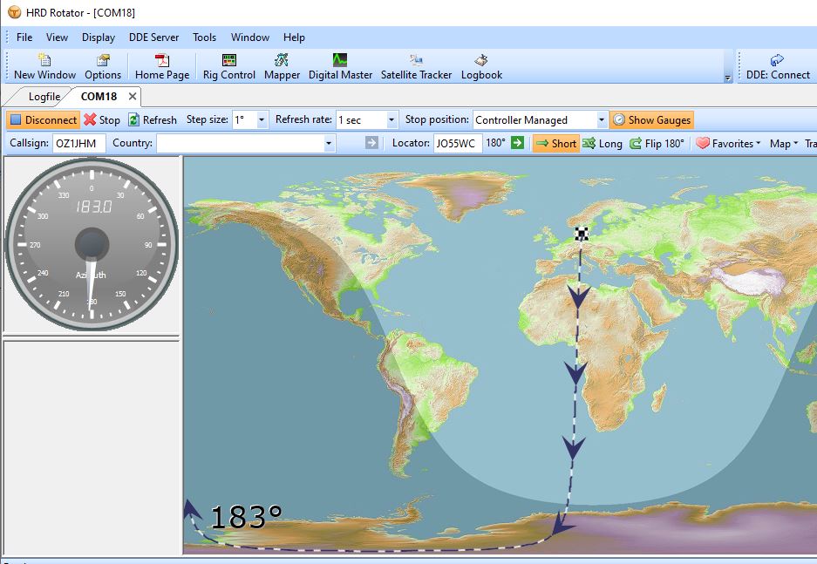Screen dimensions: 817x564
Task: Click the 90 mark on the azimuth gauge
Action: tap(148, 245)
